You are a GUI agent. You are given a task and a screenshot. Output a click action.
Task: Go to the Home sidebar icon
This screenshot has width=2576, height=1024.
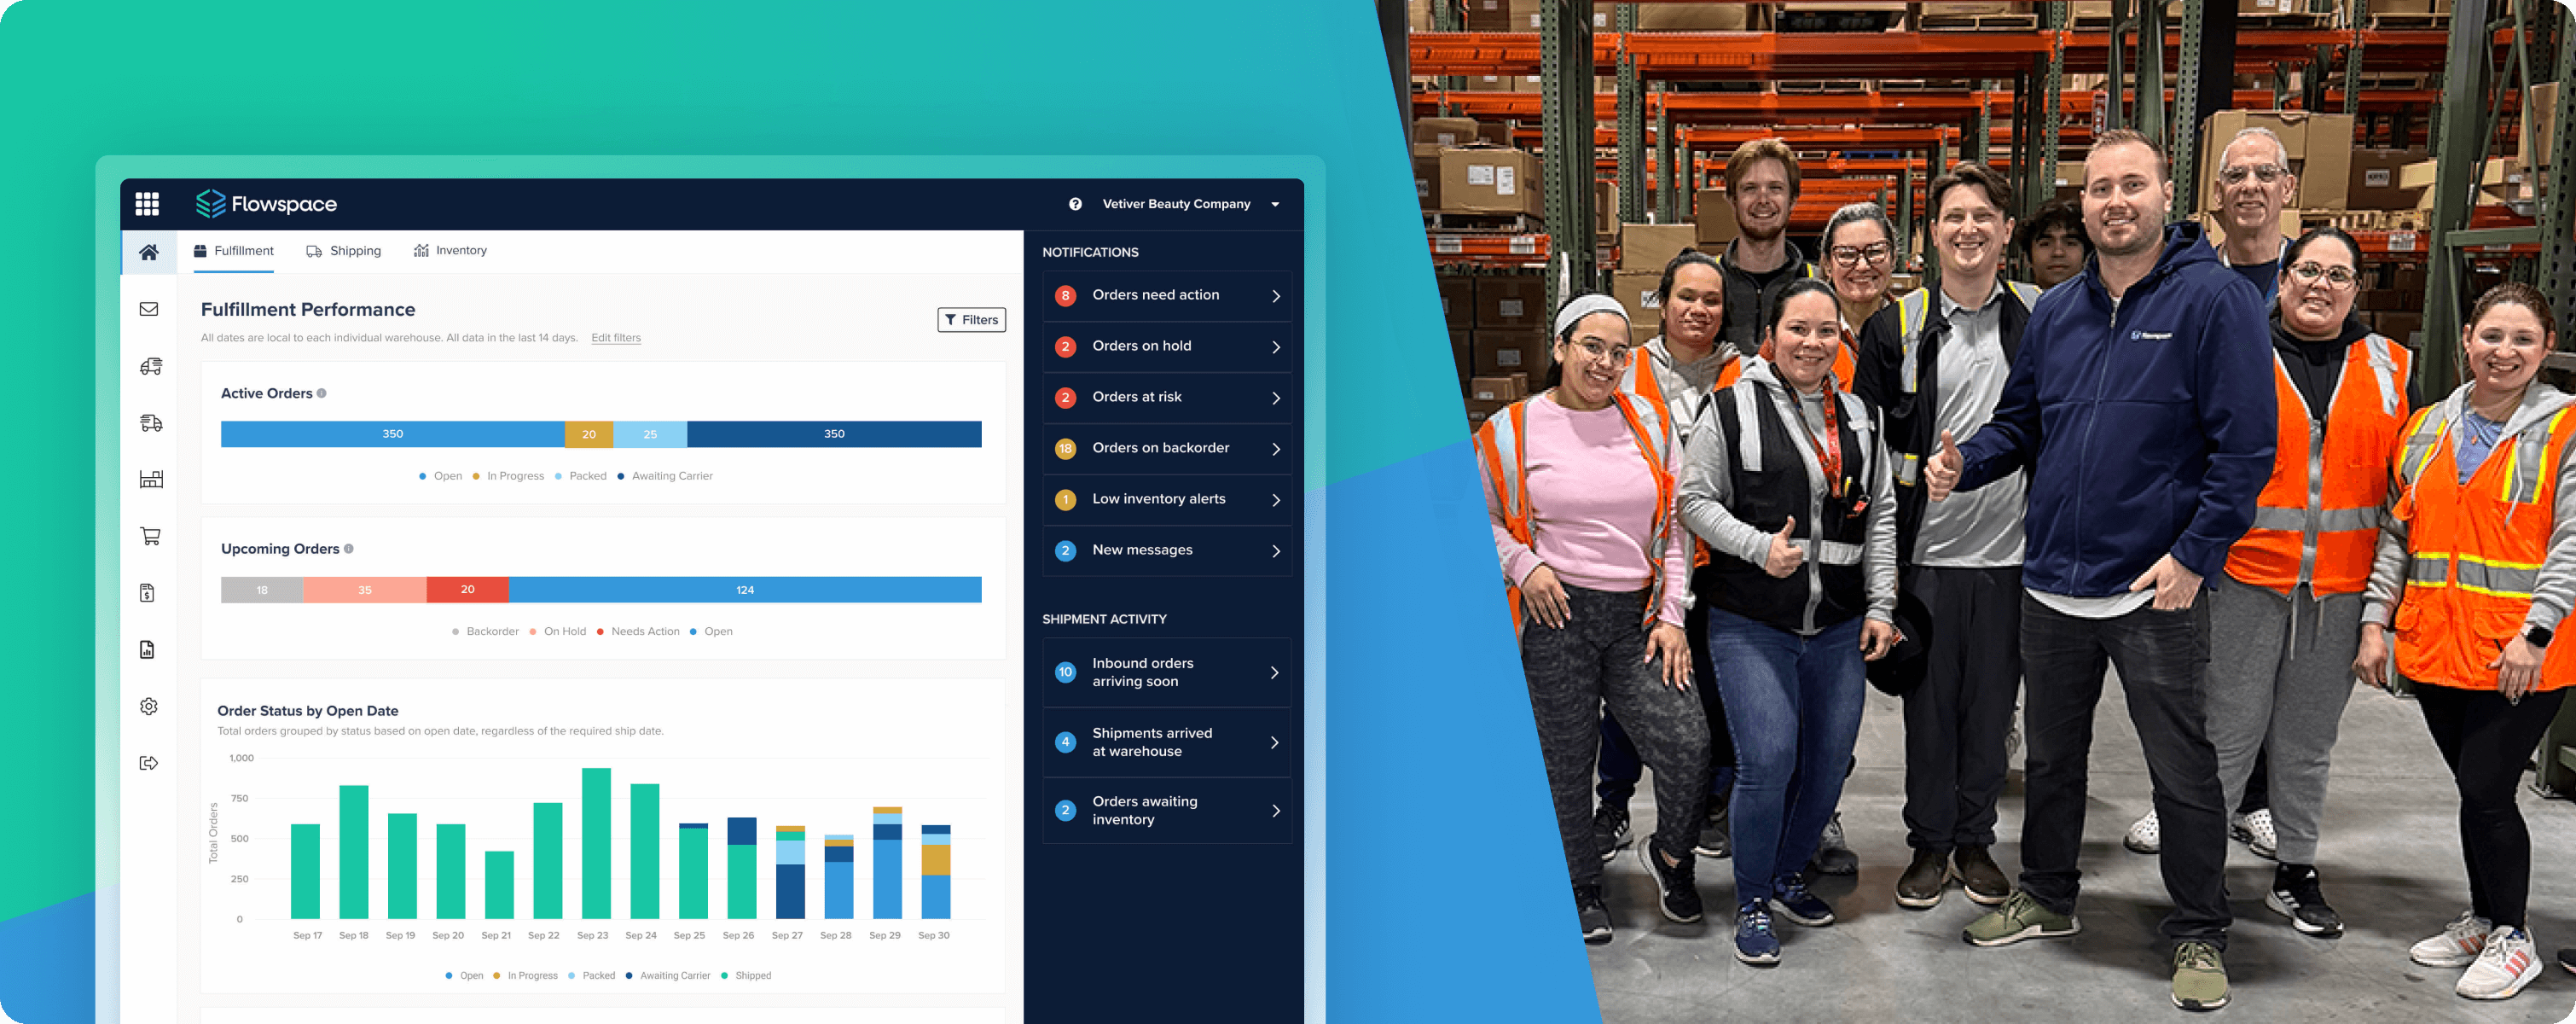point(149,252)
